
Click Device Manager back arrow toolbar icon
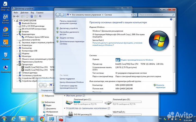coord(14,16)
